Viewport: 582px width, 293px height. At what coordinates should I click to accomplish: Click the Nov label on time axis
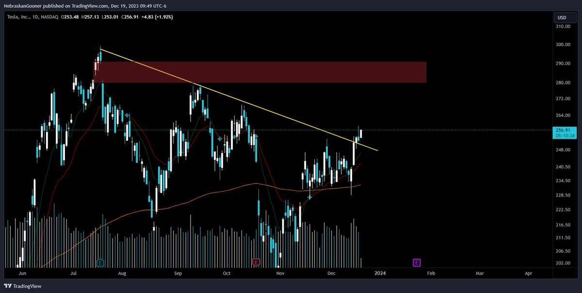coord(280,274)
